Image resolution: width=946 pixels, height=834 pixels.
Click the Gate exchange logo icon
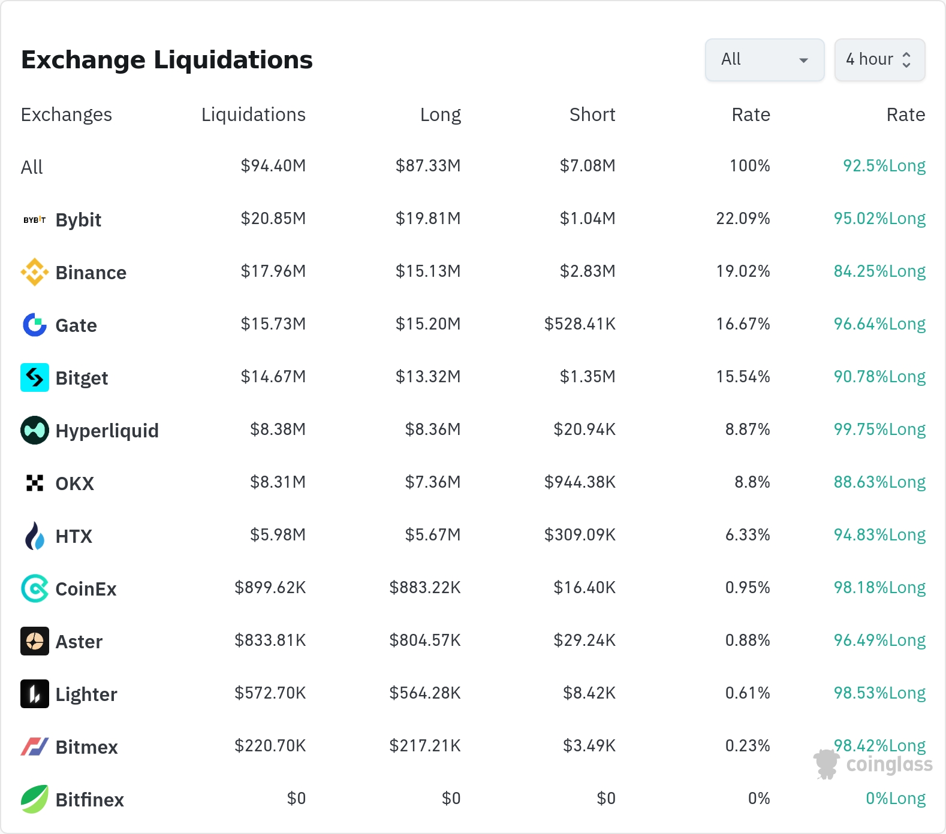tap(35, 325)
